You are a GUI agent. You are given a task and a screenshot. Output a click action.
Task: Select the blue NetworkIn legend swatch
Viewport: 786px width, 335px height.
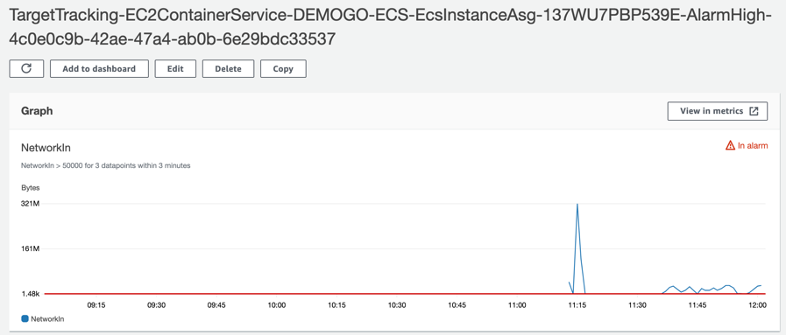point(25,318)
